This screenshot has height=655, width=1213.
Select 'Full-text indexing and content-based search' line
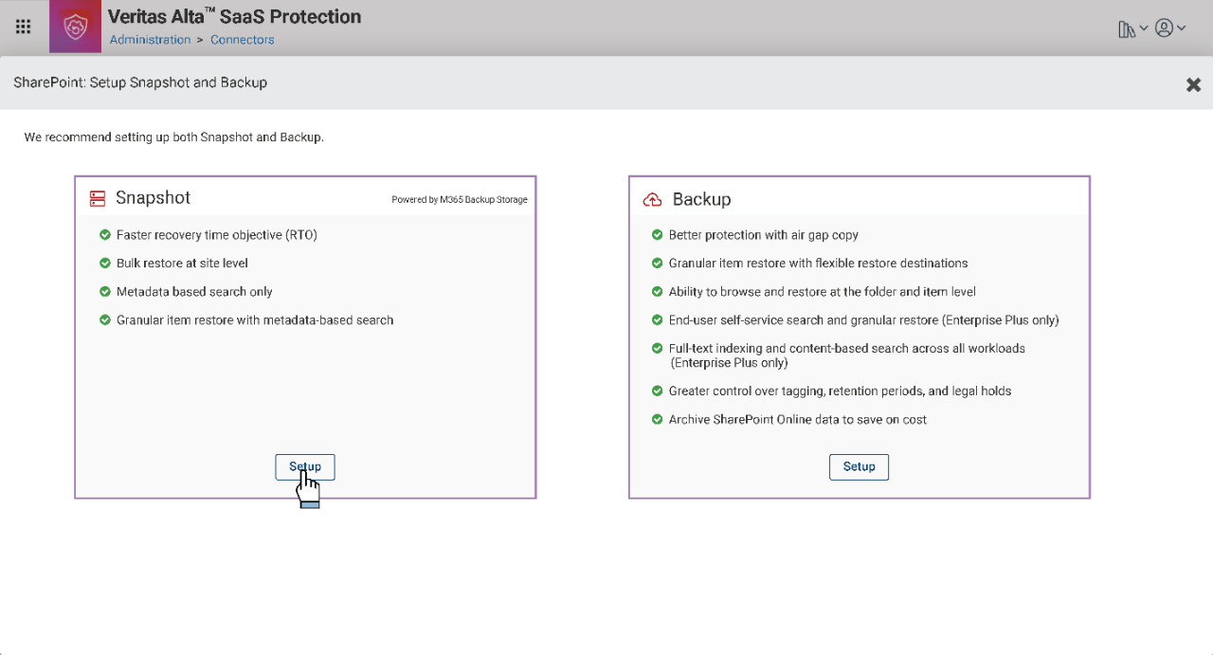[x=847, y=355]
